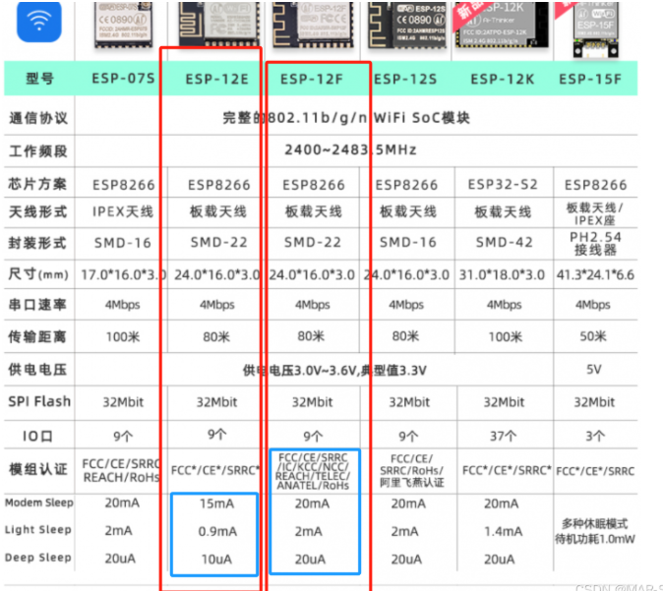Click the 封装形式 row label
663x591 pixels.
[x=37, y=243]
